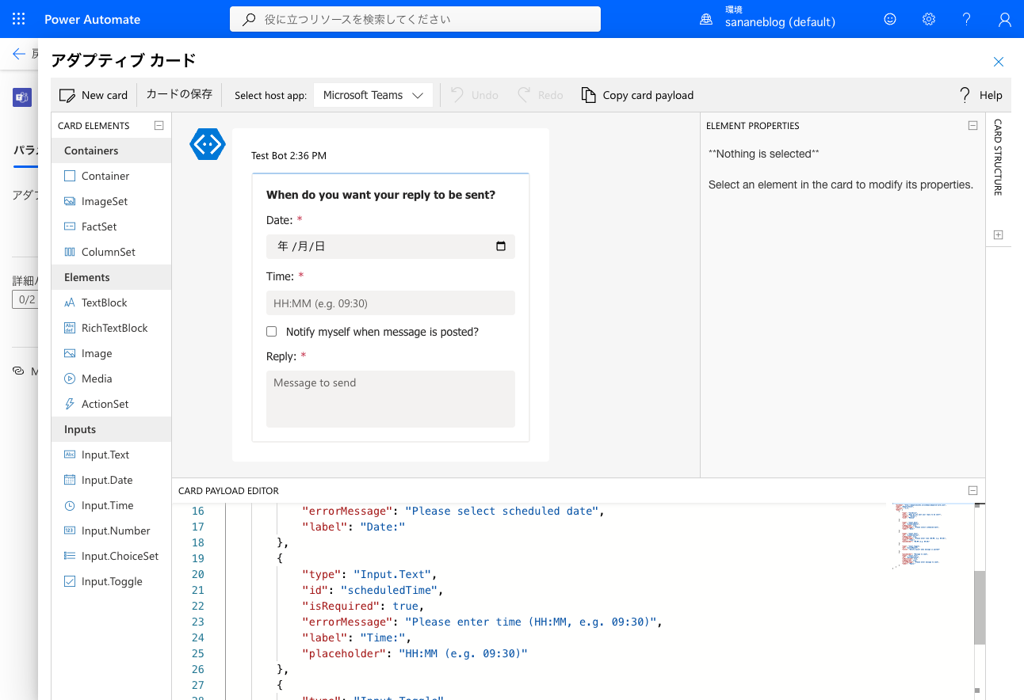Select the FactSet element icon

coord(70,226)
